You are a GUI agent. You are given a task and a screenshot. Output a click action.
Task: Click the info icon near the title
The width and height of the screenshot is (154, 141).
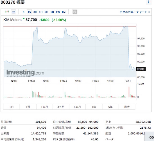click(x=148, y=2)
